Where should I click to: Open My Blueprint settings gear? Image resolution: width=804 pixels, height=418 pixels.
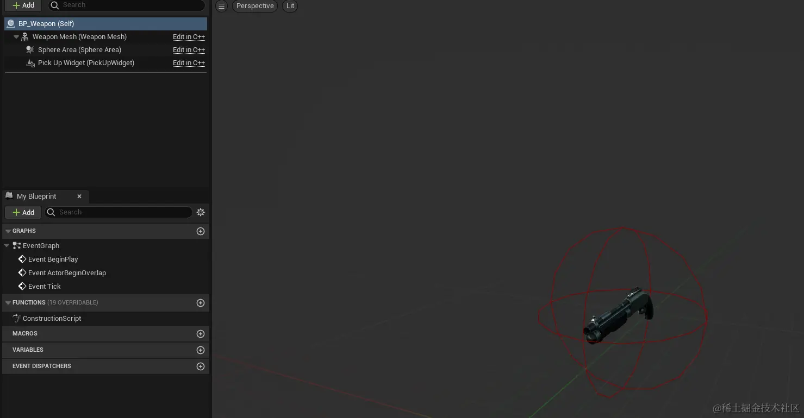[x=201, y=212]
